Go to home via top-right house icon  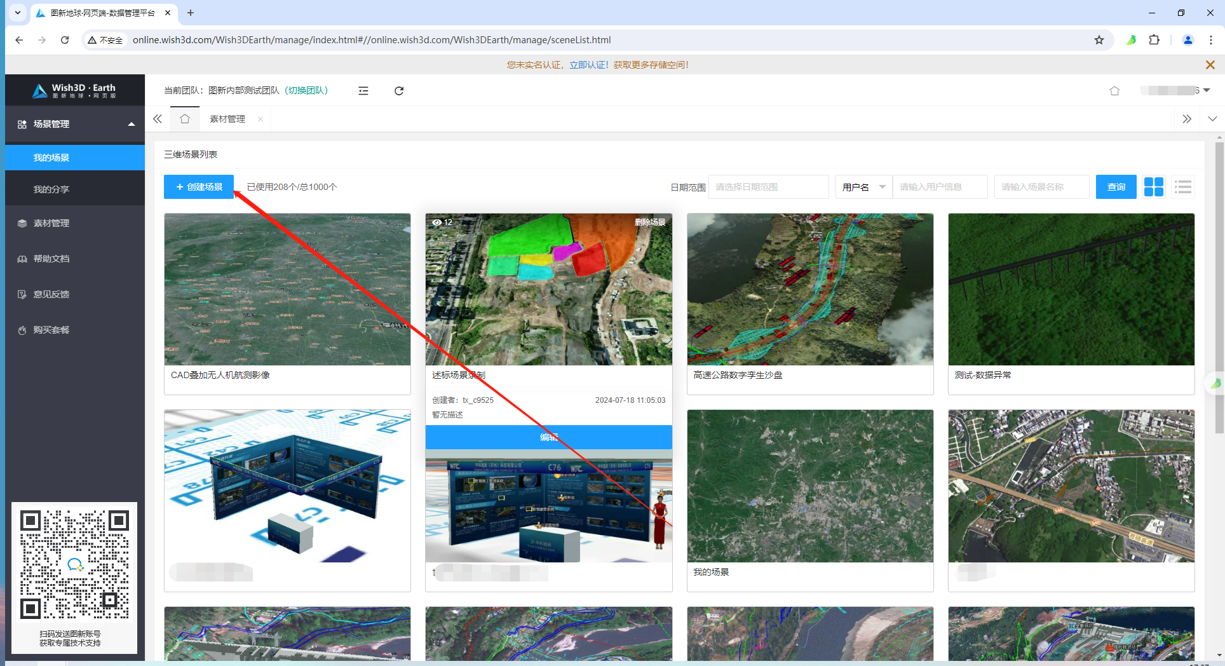1114,91
